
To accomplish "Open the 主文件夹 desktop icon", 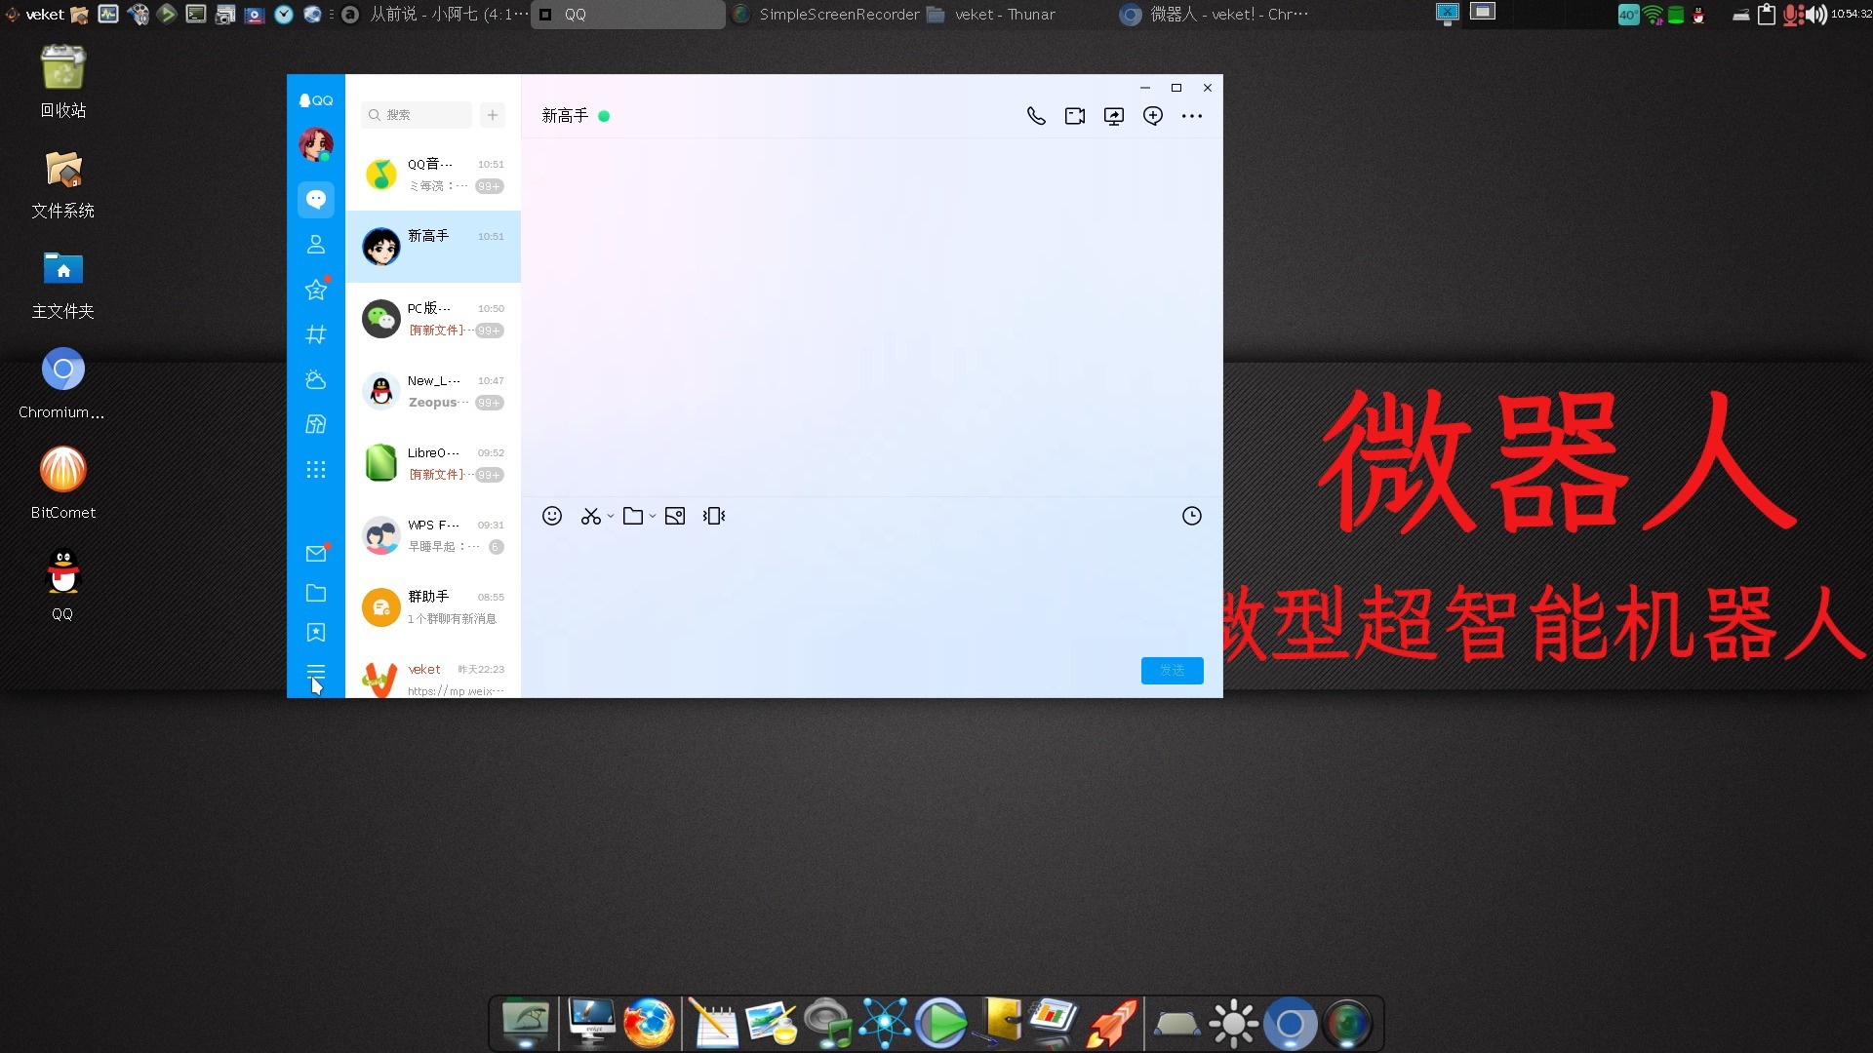I will (63, 285).
